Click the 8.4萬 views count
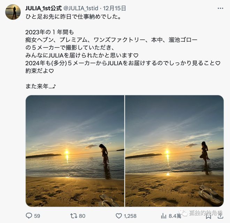Screen dimensions: 230x223 pos(175,216)
